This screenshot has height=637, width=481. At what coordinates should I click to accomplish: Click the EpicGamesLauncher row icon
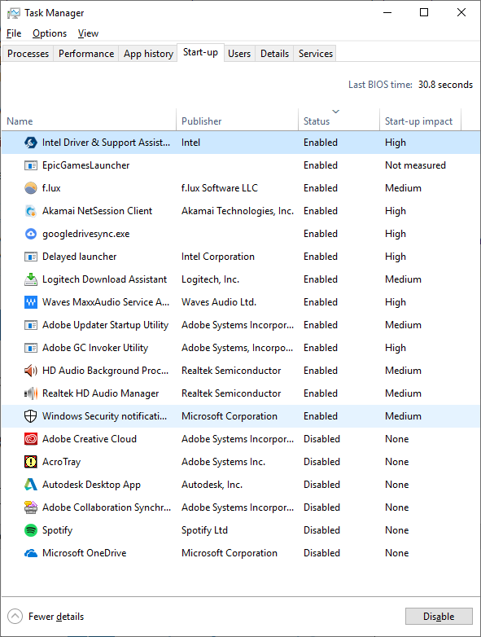tap(31, 165)
